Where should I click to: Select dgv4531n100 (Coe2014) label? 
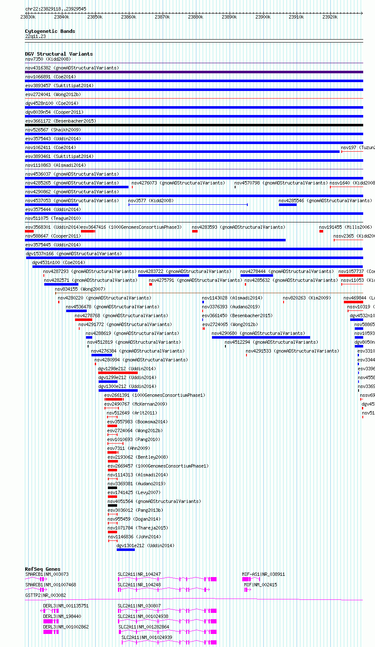(59, 263)
